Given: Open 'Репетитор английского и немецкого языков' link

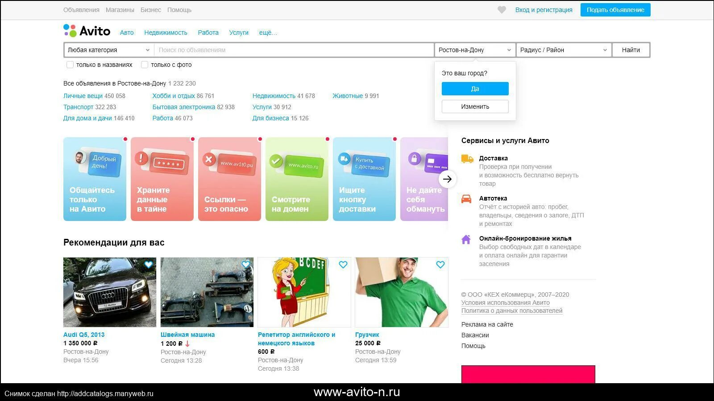Looking at the screenshot, I should (x=296, y=339).
